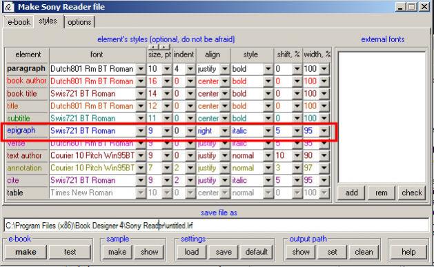Open book author font dropdown
The image size is (434, 267).
point(141,81)
